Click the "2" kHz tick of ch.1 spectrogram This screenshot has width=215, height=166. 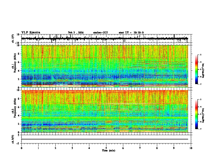[x=19, y=79]
